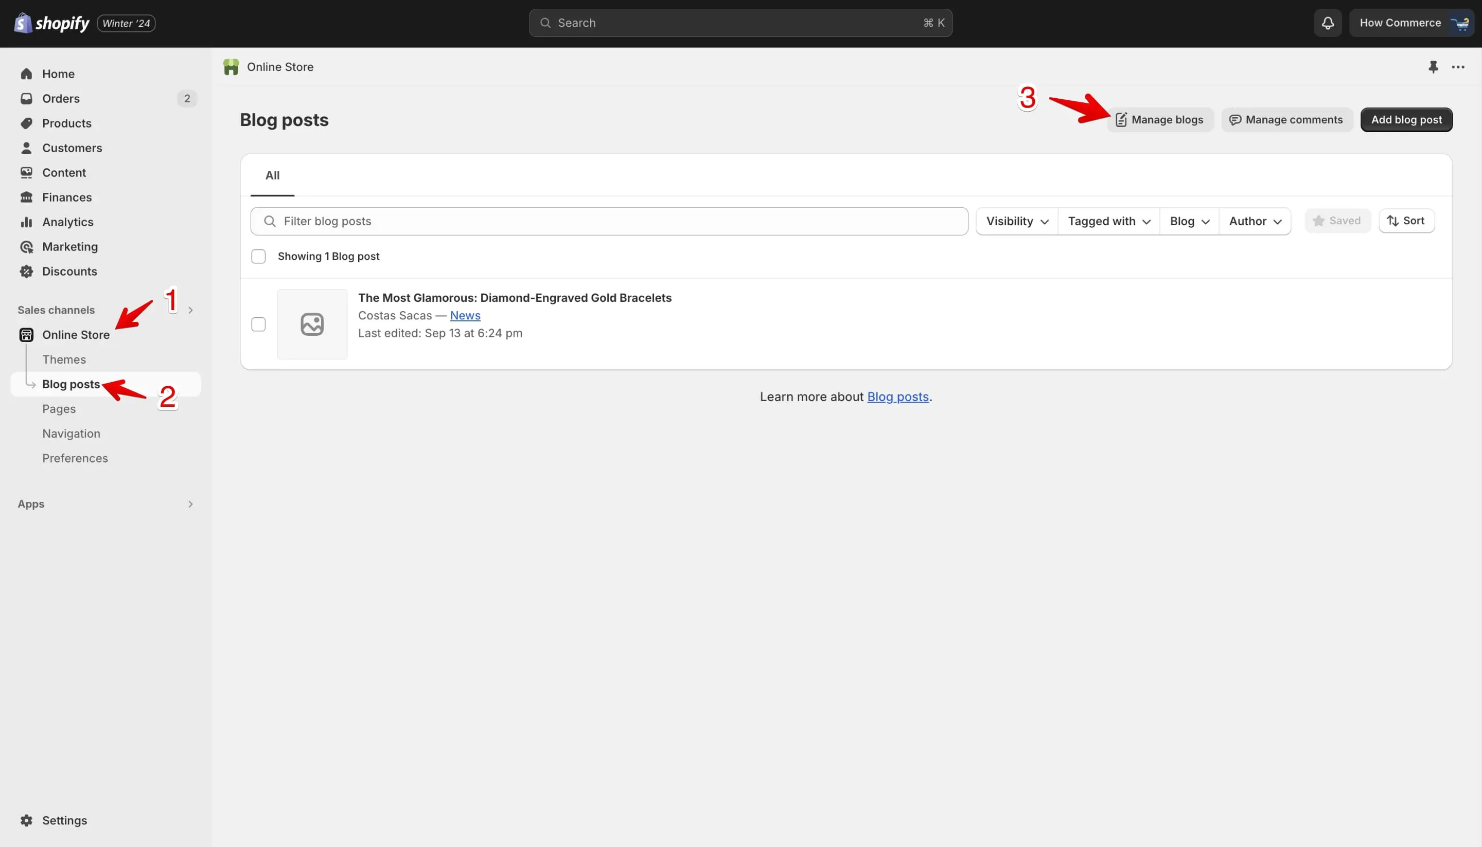Open the notifications bell
This screenshot has height=847, width=1482.
(x=1327, y=23)
